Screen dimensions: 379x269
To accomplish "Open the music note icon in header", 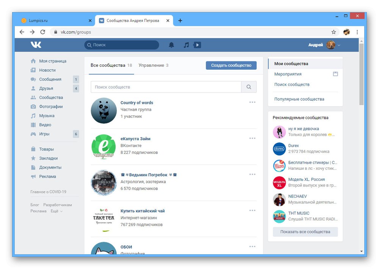I will [x=186, y=45].
